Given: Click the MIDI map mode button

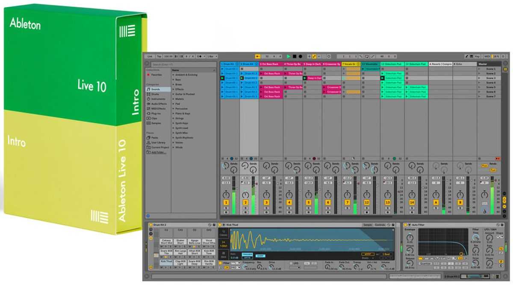Looking at the screenshot, I should click(x=486, y=56).
